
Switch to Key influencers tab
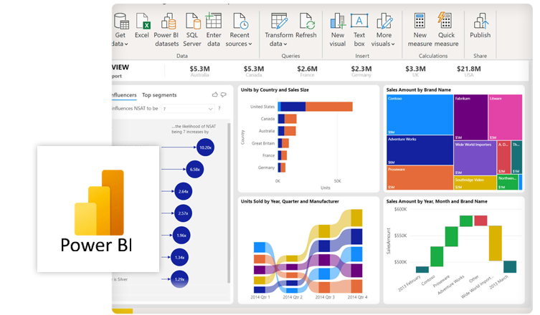pos(124,95)
